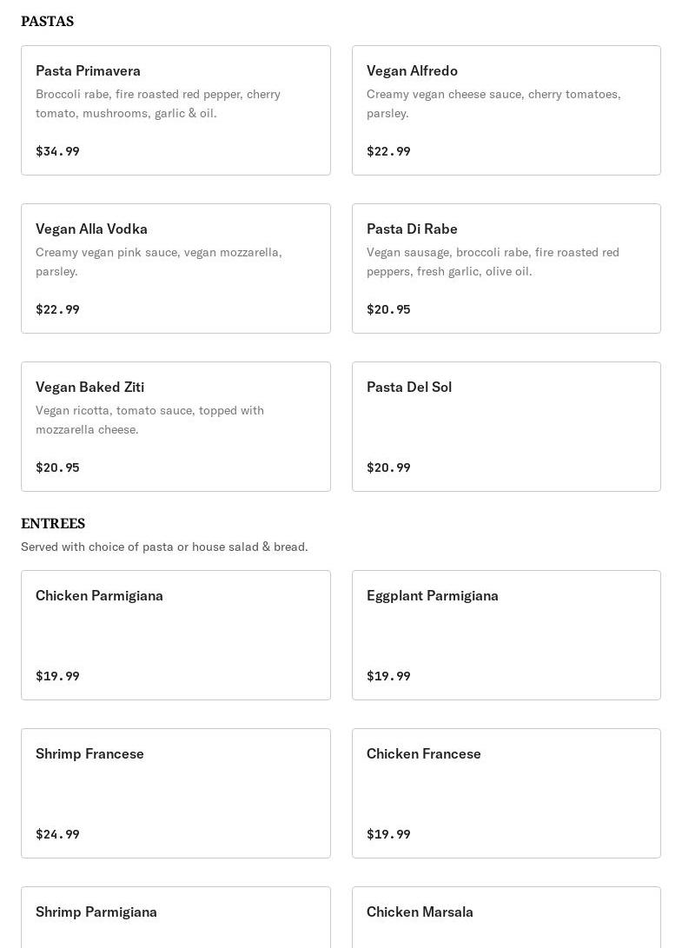Click the PASTAS section heading
The height and width of the screenshot is (948, 682).
coord(47,21)
